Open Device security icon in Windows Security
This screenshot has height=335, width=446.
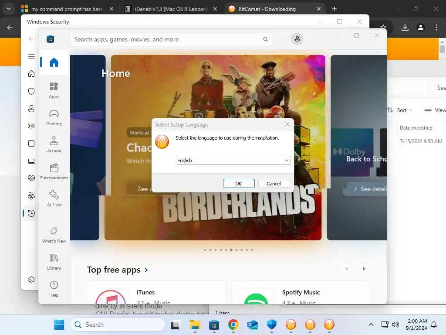tap(31, 161)
